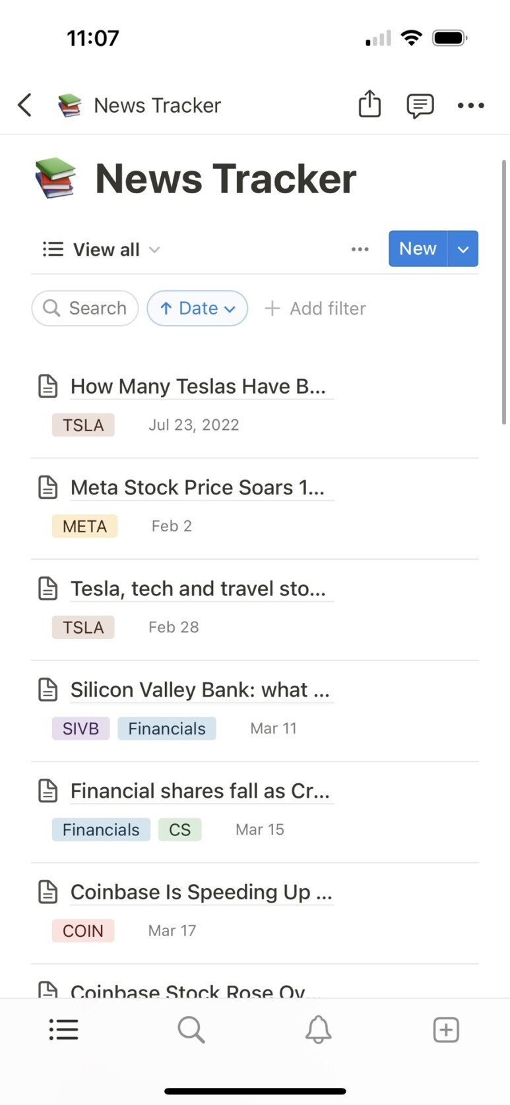Open Meta Stock Price Soars entry

[x=197, y=487]
